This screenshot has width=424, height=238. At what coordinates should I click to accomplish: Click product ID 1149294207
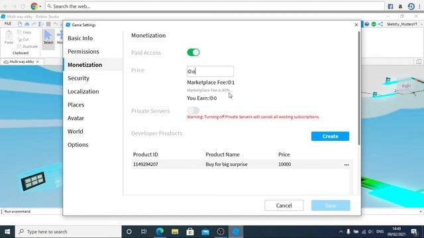click(146, 165)
